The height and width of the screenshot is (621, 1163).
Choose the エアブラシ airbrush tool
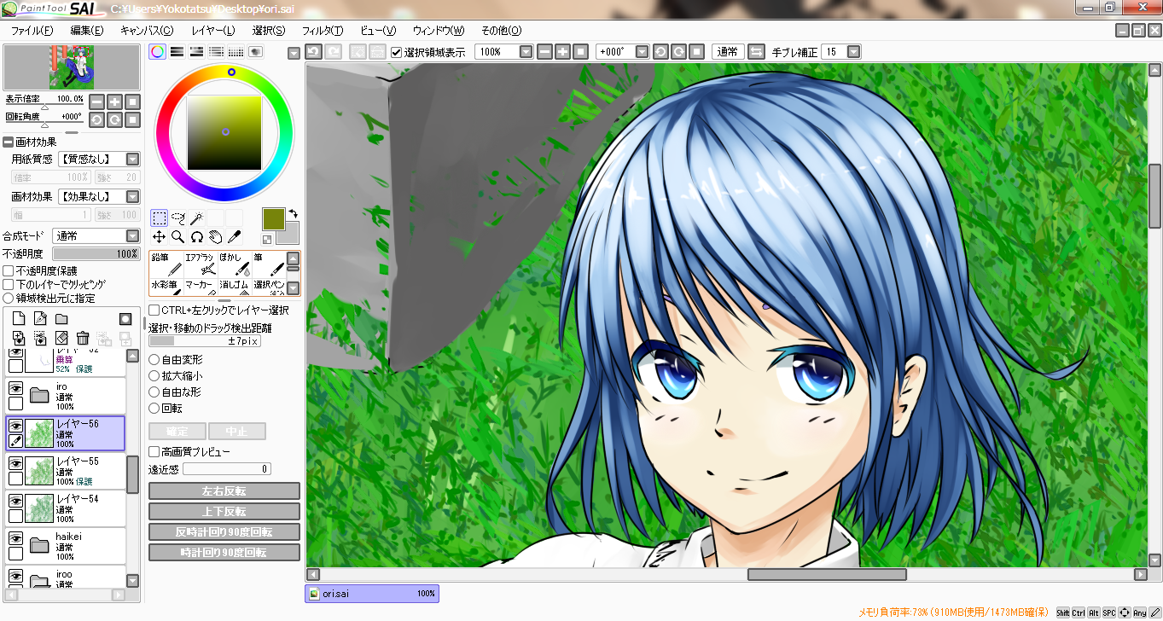tap(201, 264)
